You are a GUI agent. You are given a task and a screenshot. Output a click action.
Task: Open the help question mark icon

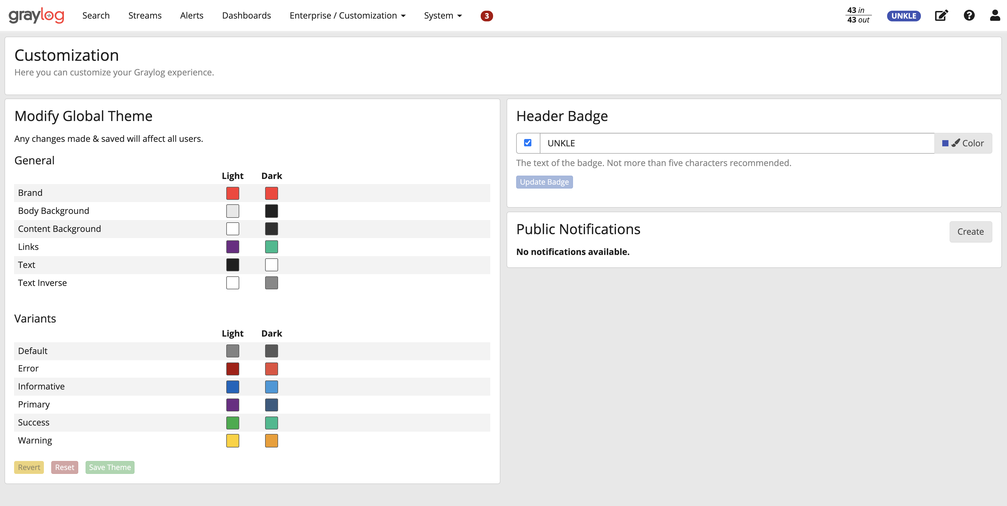[x=969, y=16]
